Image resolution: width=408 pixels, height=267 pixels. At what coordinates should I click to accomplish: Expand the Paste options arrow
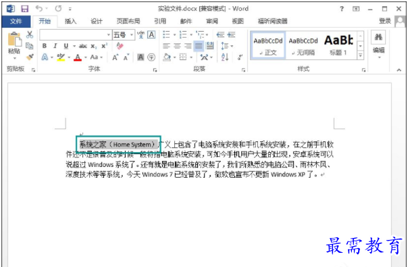point(15,58)
